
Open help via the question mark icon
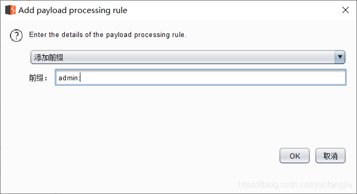pyautogui.click(x=16, y=35)
